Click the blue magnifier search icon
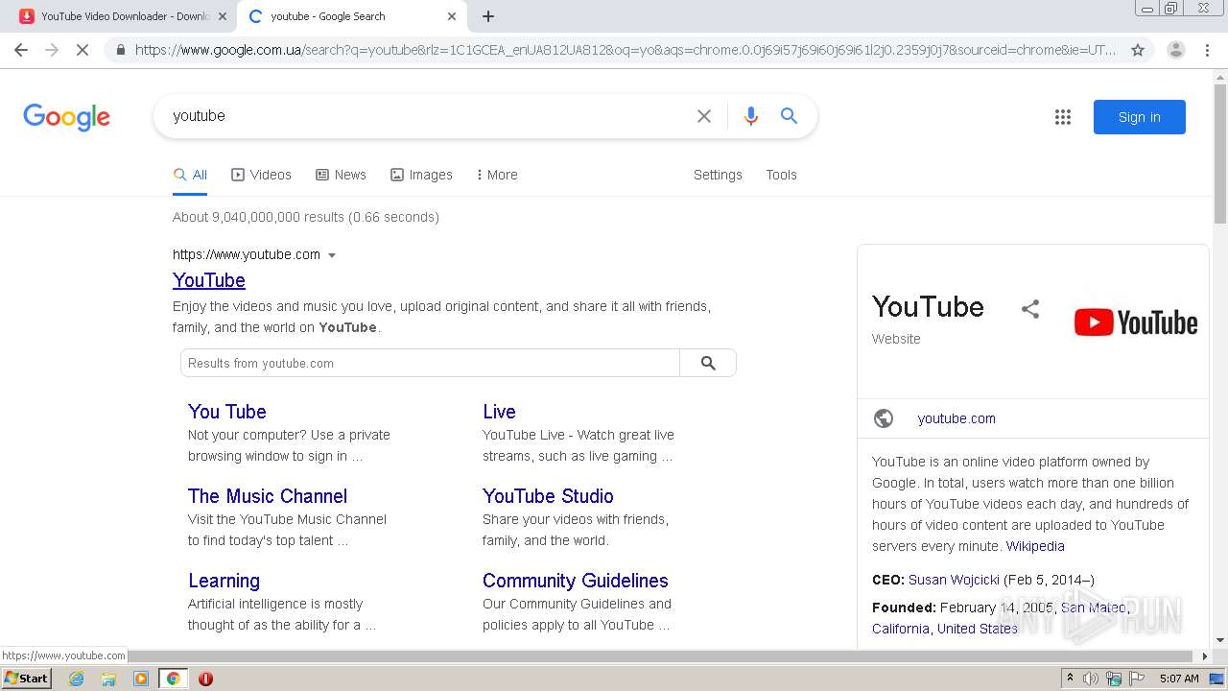 tap(790, 116)
